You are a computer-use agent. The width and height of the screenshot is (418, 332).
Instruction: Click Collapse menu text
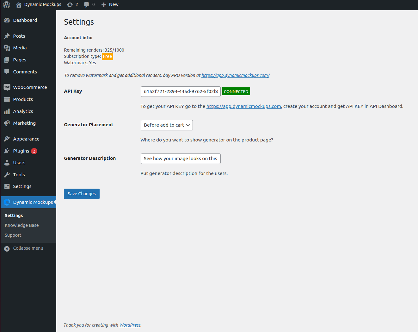point(28,248)
